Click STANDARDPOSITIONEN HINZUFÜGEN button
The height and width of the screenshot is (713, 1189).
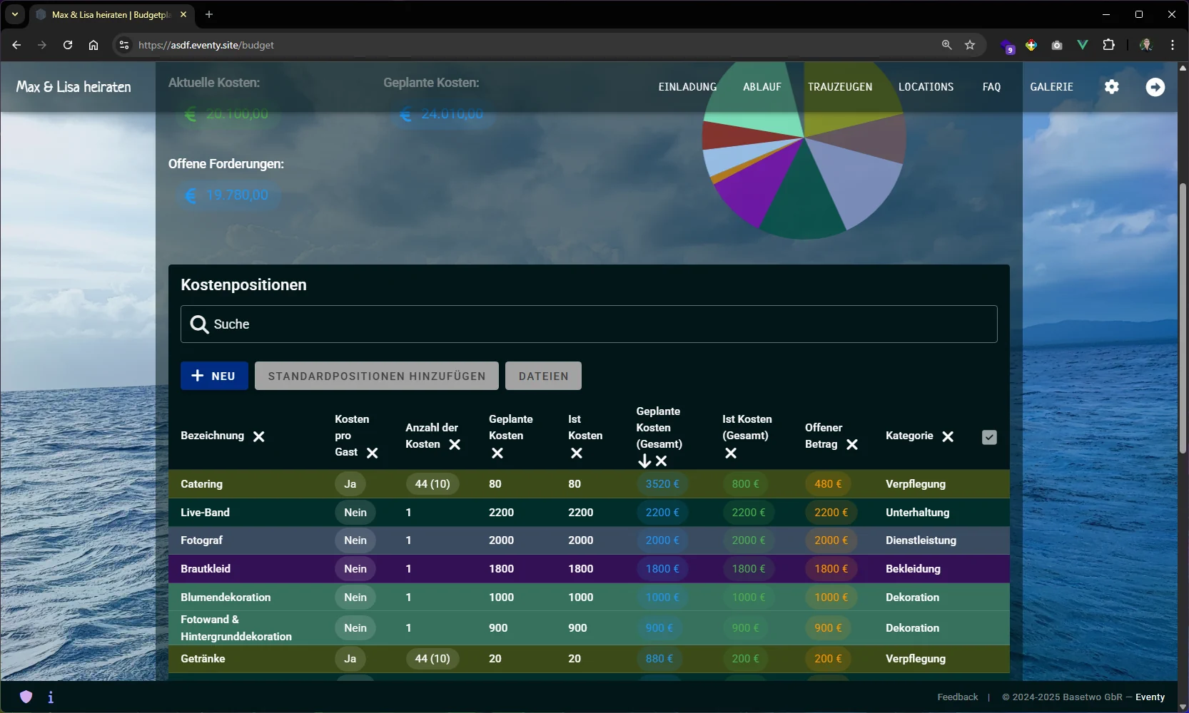[x=376, y=376]
